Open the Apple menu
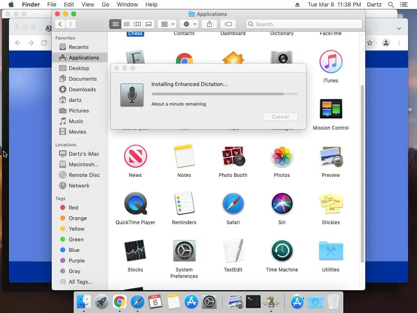Image resolution: width=417 pixels, height=313 pixels. point(11,4)
